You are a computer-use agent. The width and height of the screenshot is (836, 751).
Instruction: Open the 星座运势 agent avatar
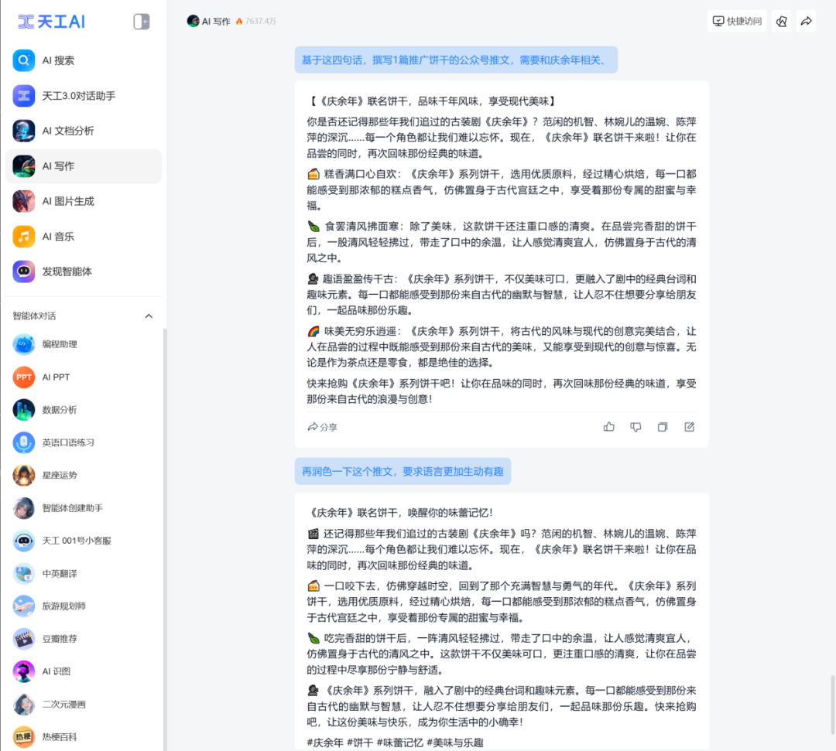tap(23, 475)
